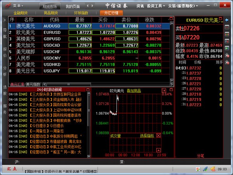Click the chart panel collapse-left icon
The image size is (233, 175).
coord(164,91)
